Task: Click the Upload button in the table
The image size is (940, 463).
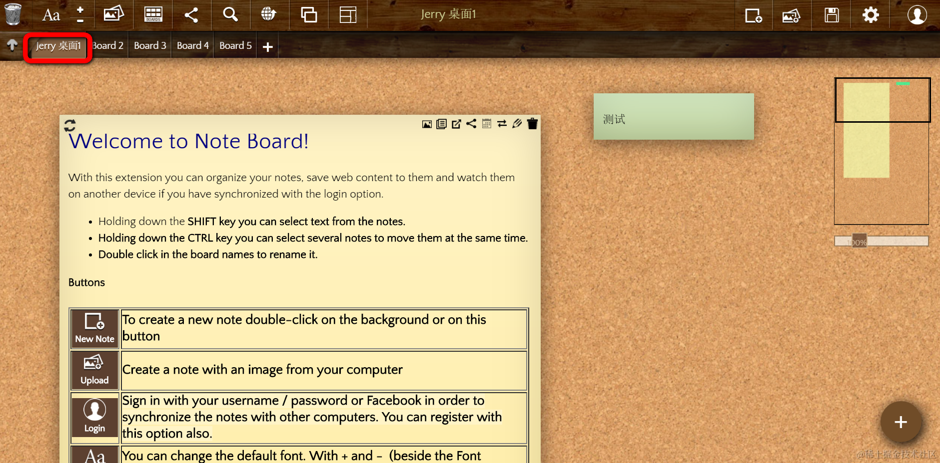Action: tap(94, 370)
